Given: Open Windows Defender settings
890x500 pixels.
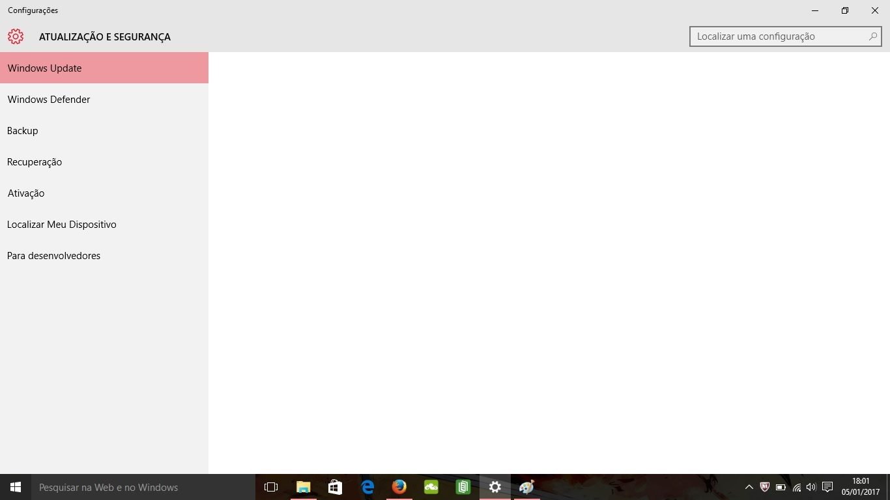Looking at the screenshot, I should pyautogui.click(x=104, y=99).
